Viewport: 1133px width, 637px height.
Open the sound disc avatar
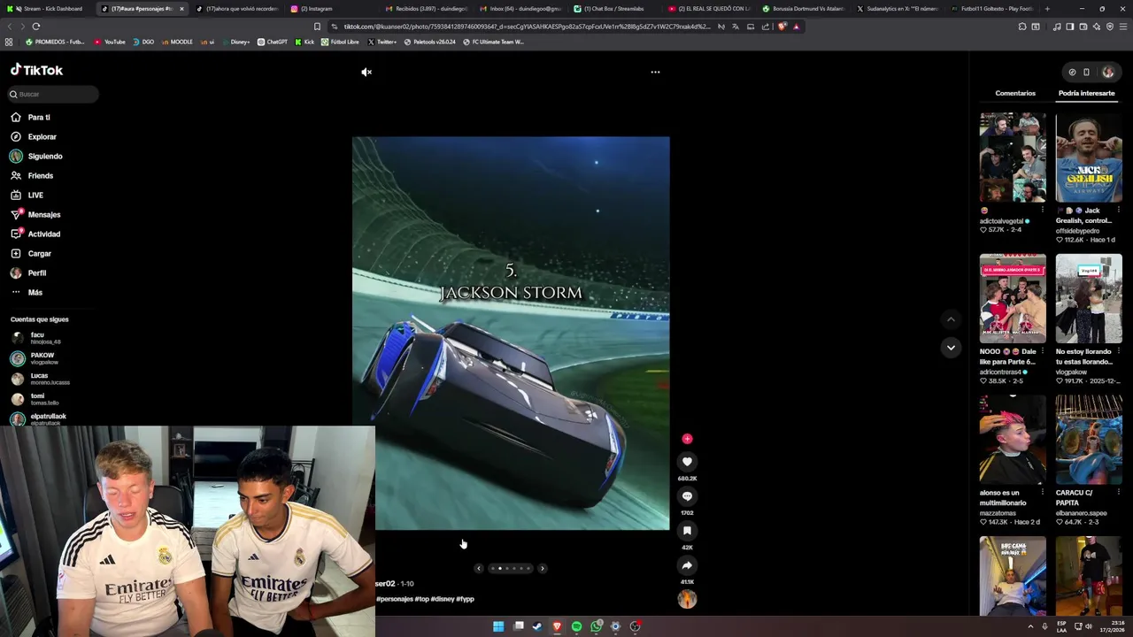687,600
